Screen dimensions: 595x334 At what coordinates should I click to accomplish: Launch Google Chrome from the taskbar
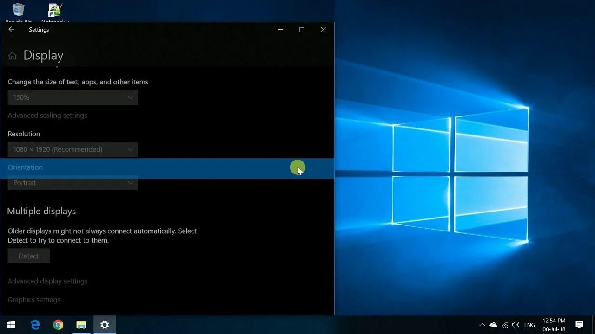pyautogui.click(x=58, y=325)
